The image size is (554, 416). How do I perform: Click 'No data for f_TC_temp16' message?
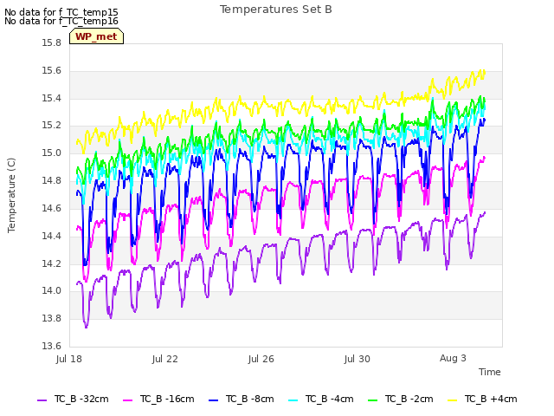click(61, 21)
